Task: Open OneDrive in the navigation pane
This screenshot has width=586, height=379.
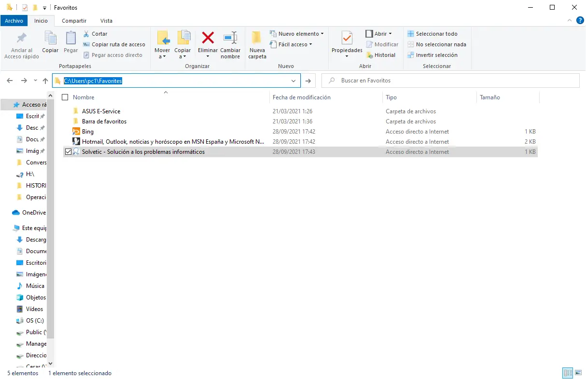Action: 29,213
